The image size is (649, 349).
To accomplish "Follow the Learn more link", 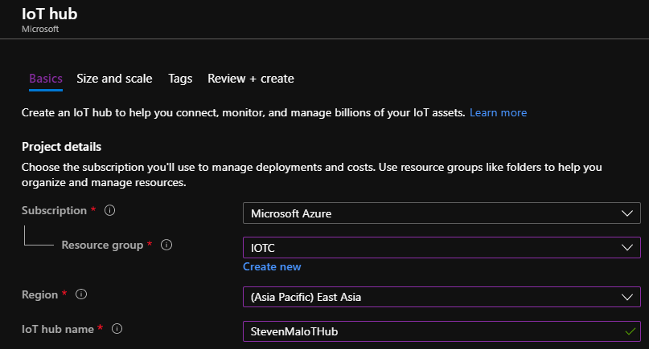I will point(499,113).
